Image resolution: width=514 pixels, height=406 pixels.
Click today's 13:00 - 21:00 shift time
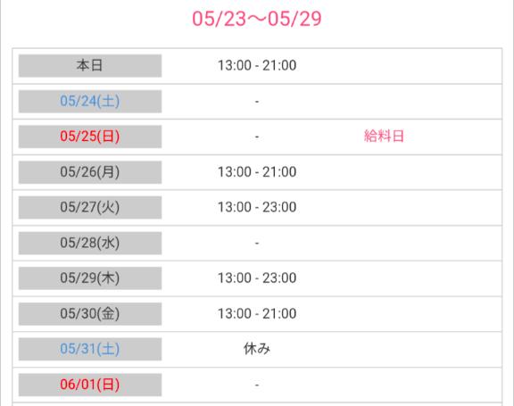pyautogui.click(x=257, y=65)
